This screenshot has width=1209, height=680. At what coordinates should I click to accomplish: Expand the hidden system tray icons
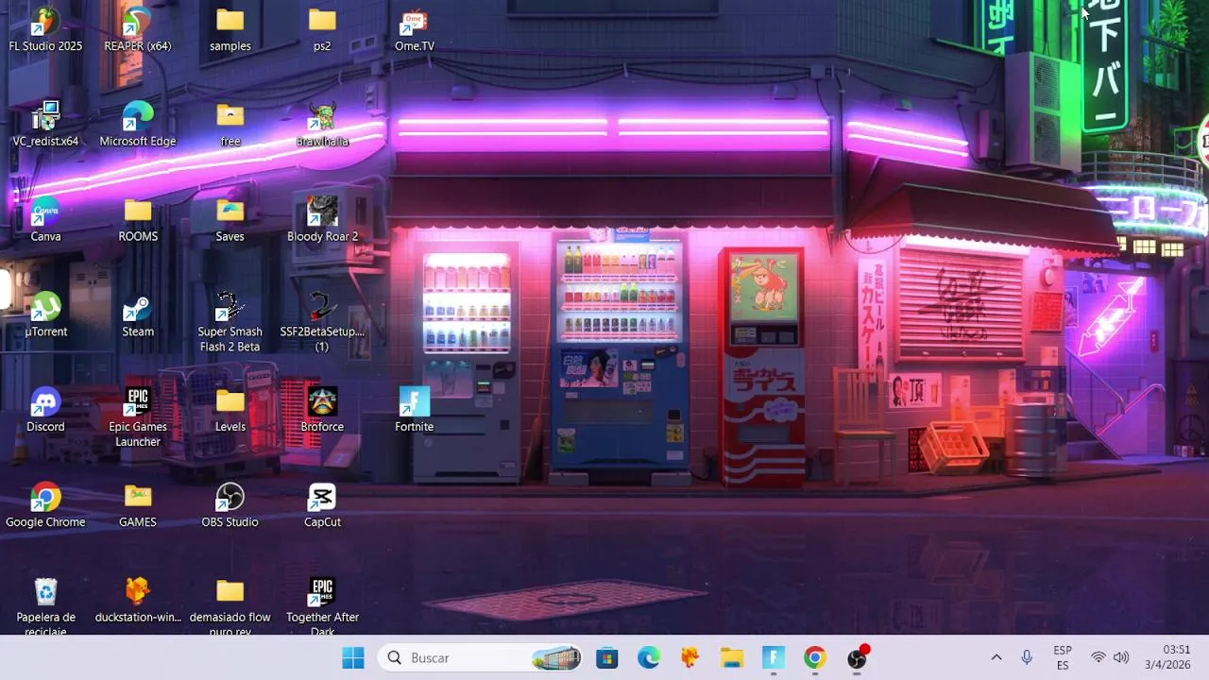coord(996,658)
